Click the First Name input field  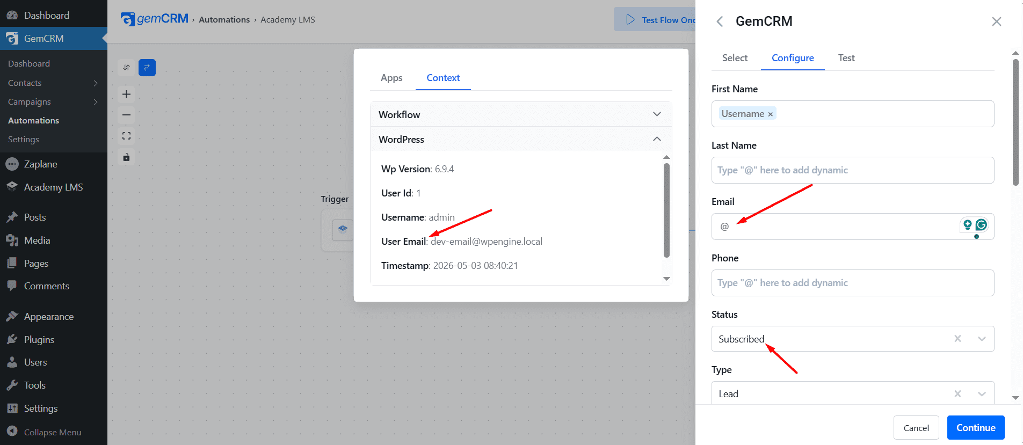point(853,114)
